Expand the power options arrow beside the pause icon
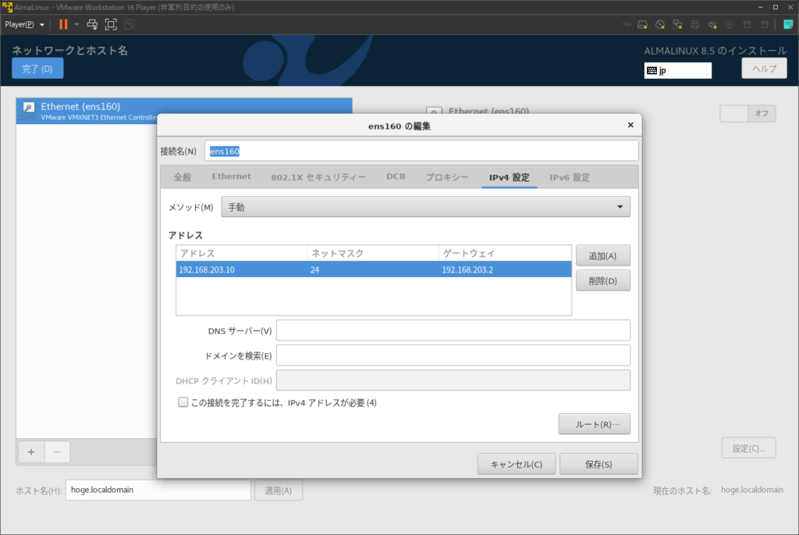Screen dimensions: 799x535 tap(76, 24)
